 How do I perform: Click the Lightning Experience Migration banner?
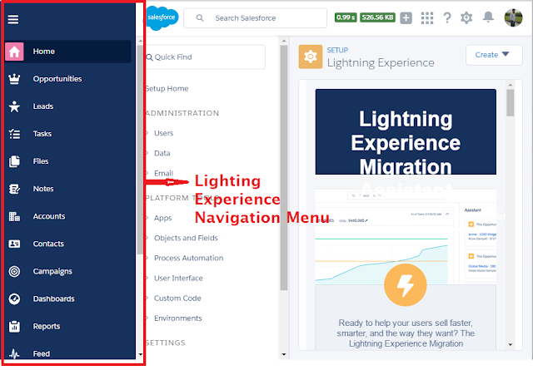(x=406, y=132)
